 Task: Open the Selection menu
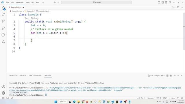pos(20,2)
